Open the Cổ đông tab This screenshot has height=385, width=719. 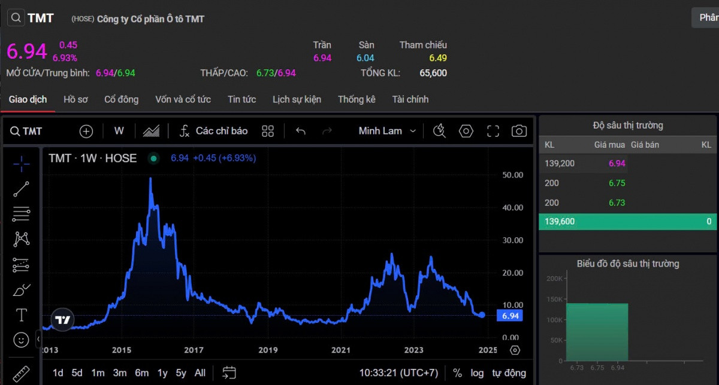point(121,99)
